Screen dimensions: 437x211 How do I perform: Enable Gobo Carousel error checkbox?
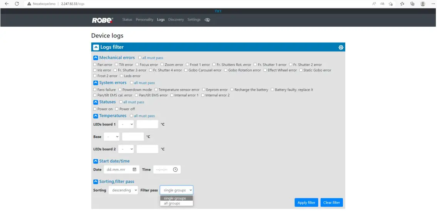(186, 70)
